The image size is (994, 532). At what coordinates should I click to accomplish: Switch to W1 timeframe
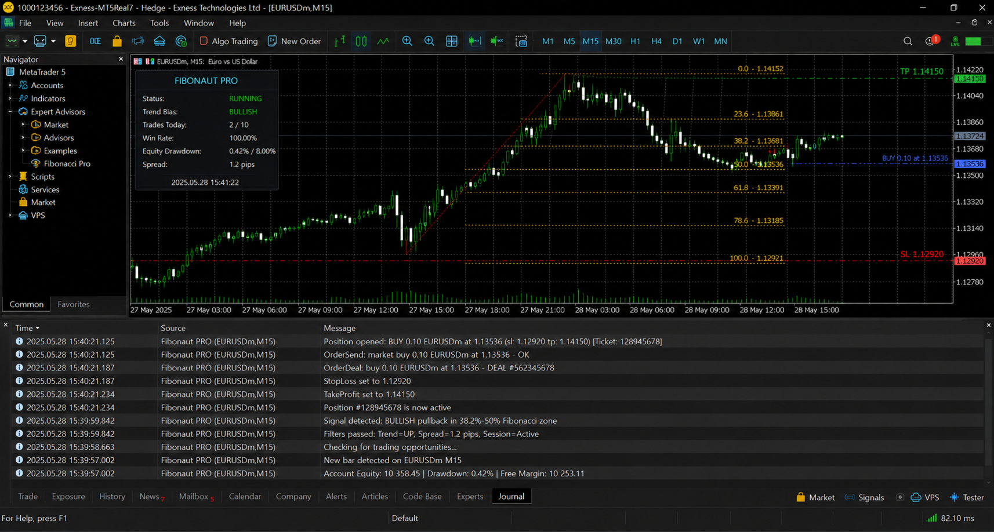click(x=699, y=41)
